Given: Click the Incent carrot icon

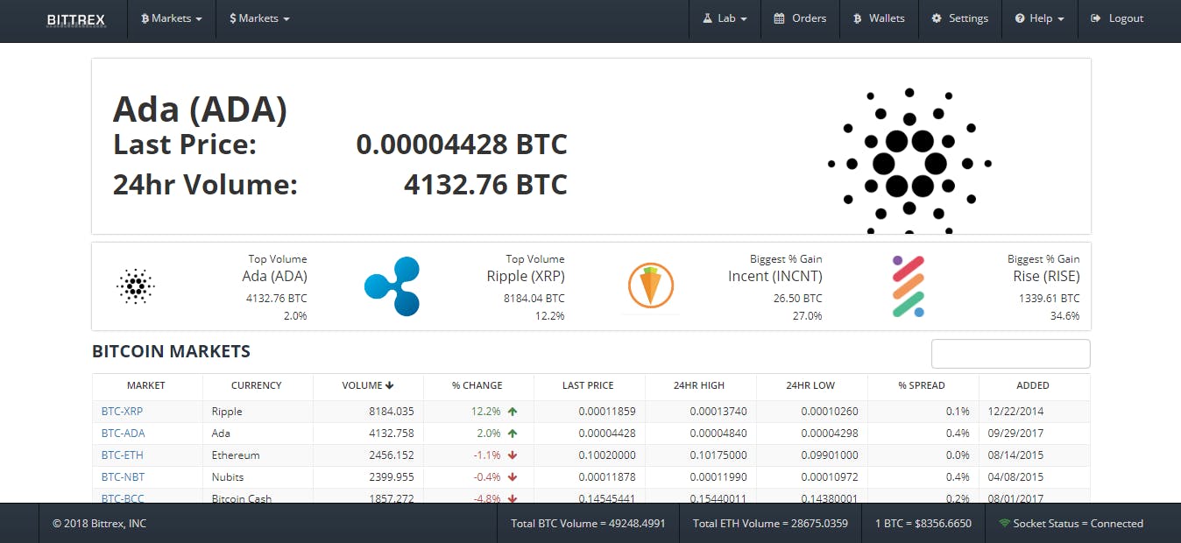Looking at the screenshot, I should [649, 286].
